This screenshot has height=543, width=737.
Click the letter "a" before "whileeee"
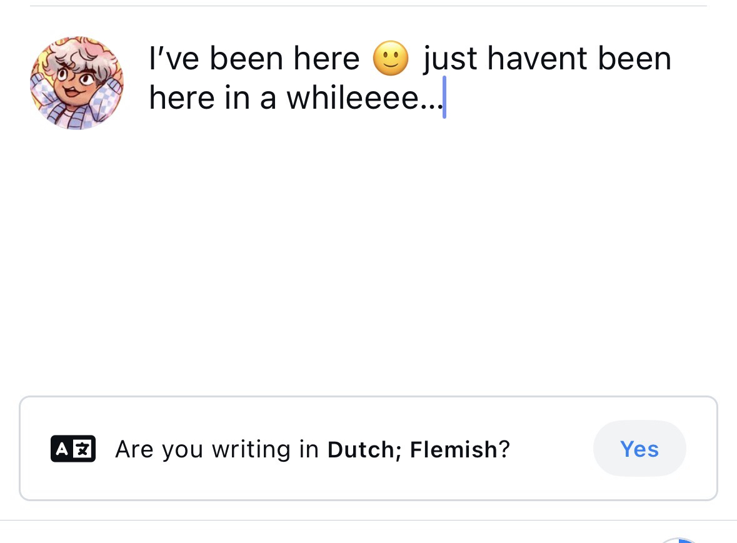pos(268,99)
